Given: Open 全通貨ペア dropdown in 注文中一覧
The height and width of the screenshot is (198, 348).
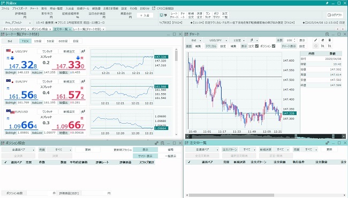Looking at the screenshot, I should (202, 150).
